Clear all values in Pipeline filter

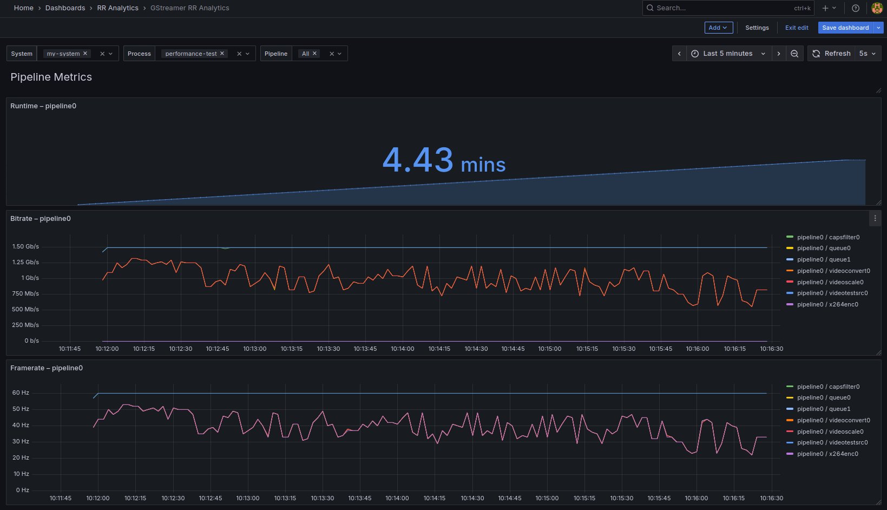(332, 54)
